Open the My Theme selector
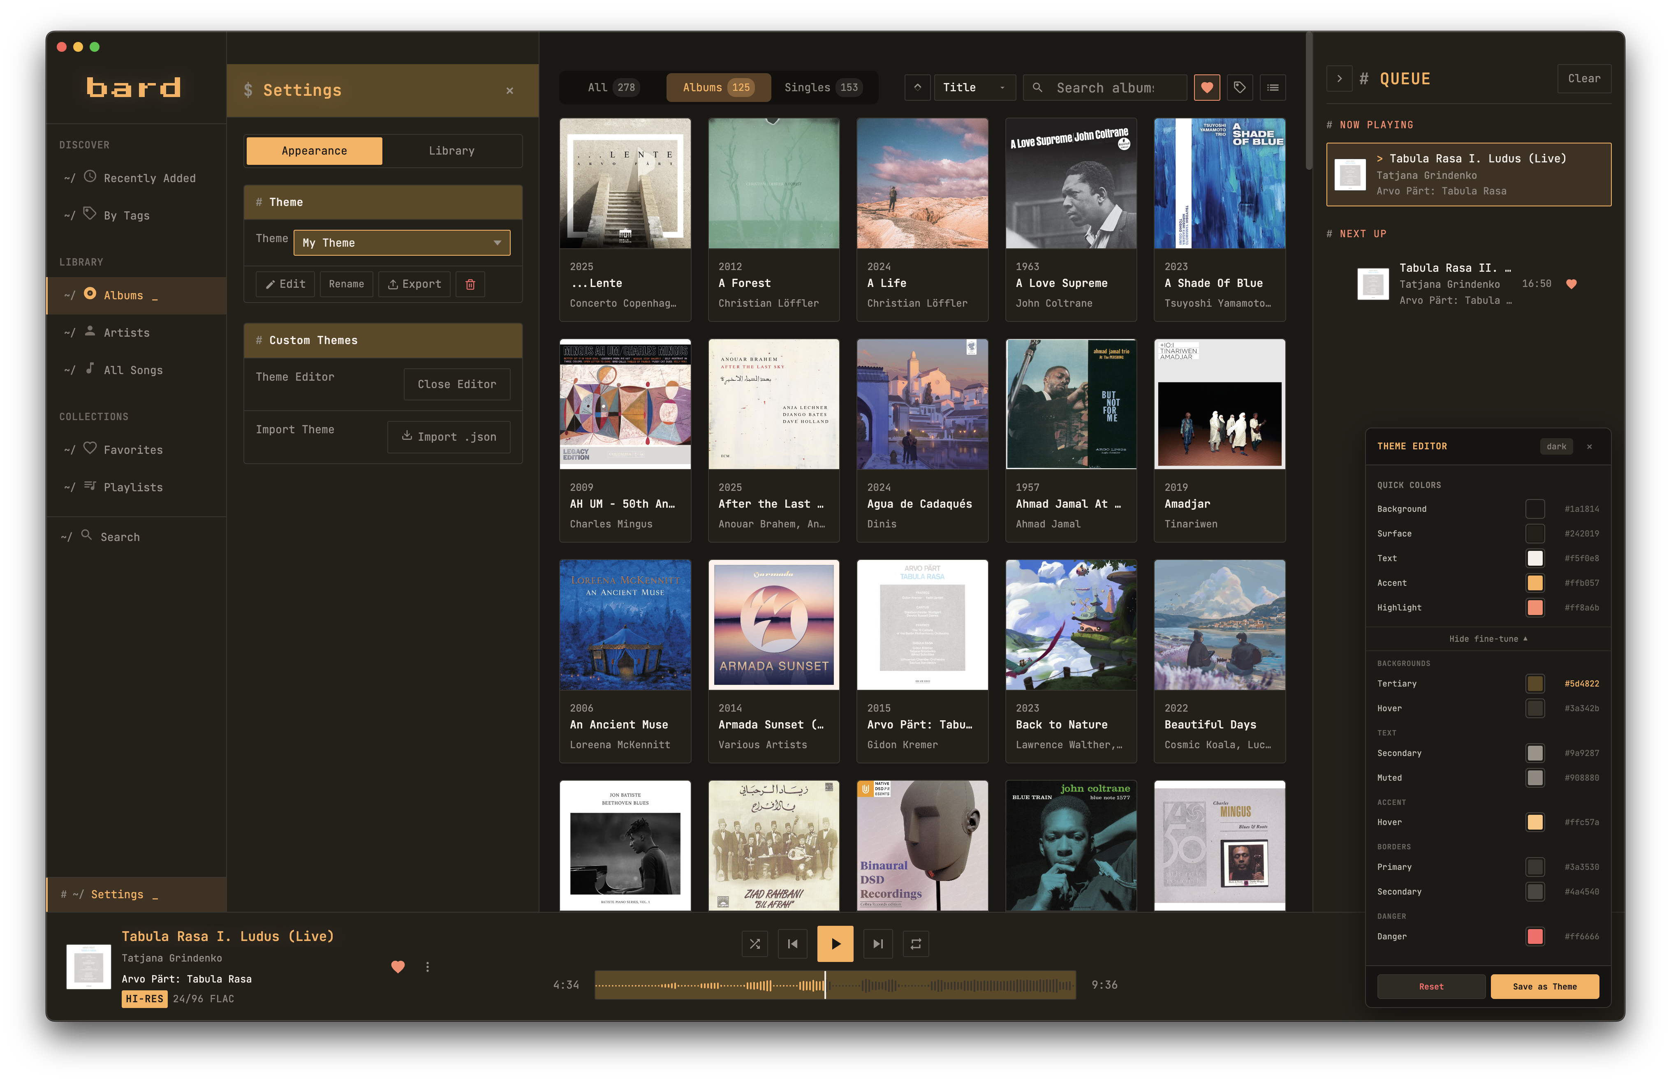The width and height of the screenshot is (1671, 1082). click(401, 242)
